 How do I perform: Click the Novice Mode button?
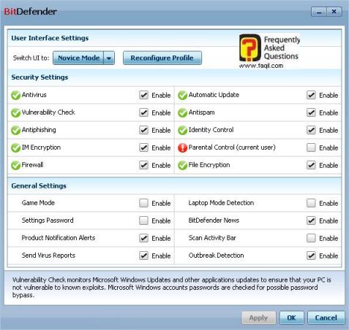click(x=78, y=58)
